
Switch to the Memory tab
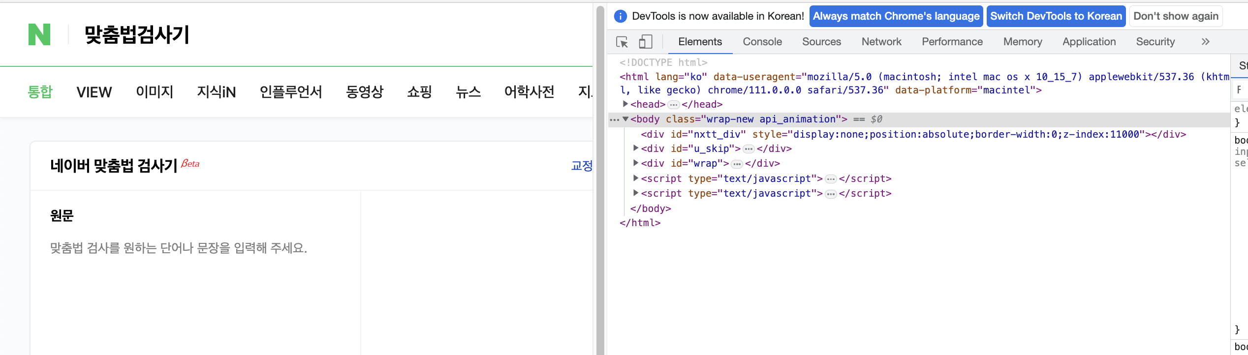[1023, 42]
